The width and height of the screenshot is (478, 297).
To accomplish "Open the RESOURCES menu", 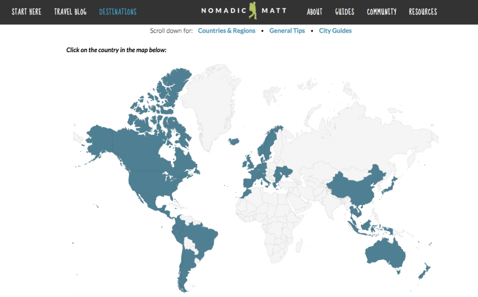I will 422,12.
